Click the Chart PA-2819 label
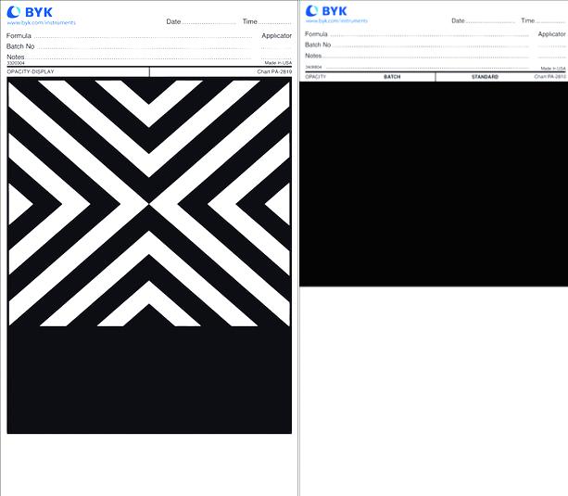The width and height of the screenshot is (568, 496). [274, 71]
